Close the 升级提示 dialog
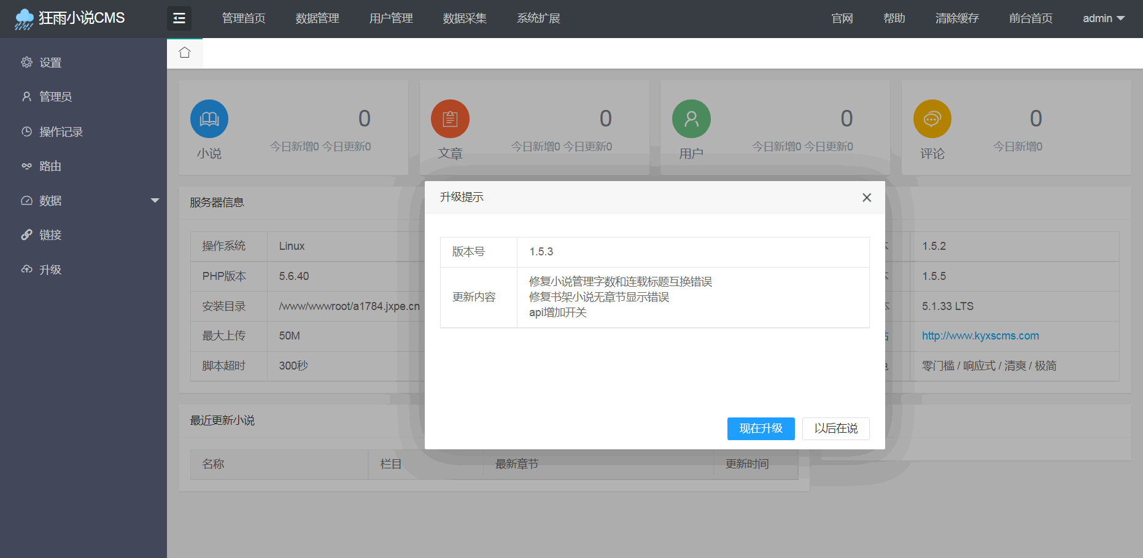The width and height of the screenshot is (1143, 558). pos(866,198)
